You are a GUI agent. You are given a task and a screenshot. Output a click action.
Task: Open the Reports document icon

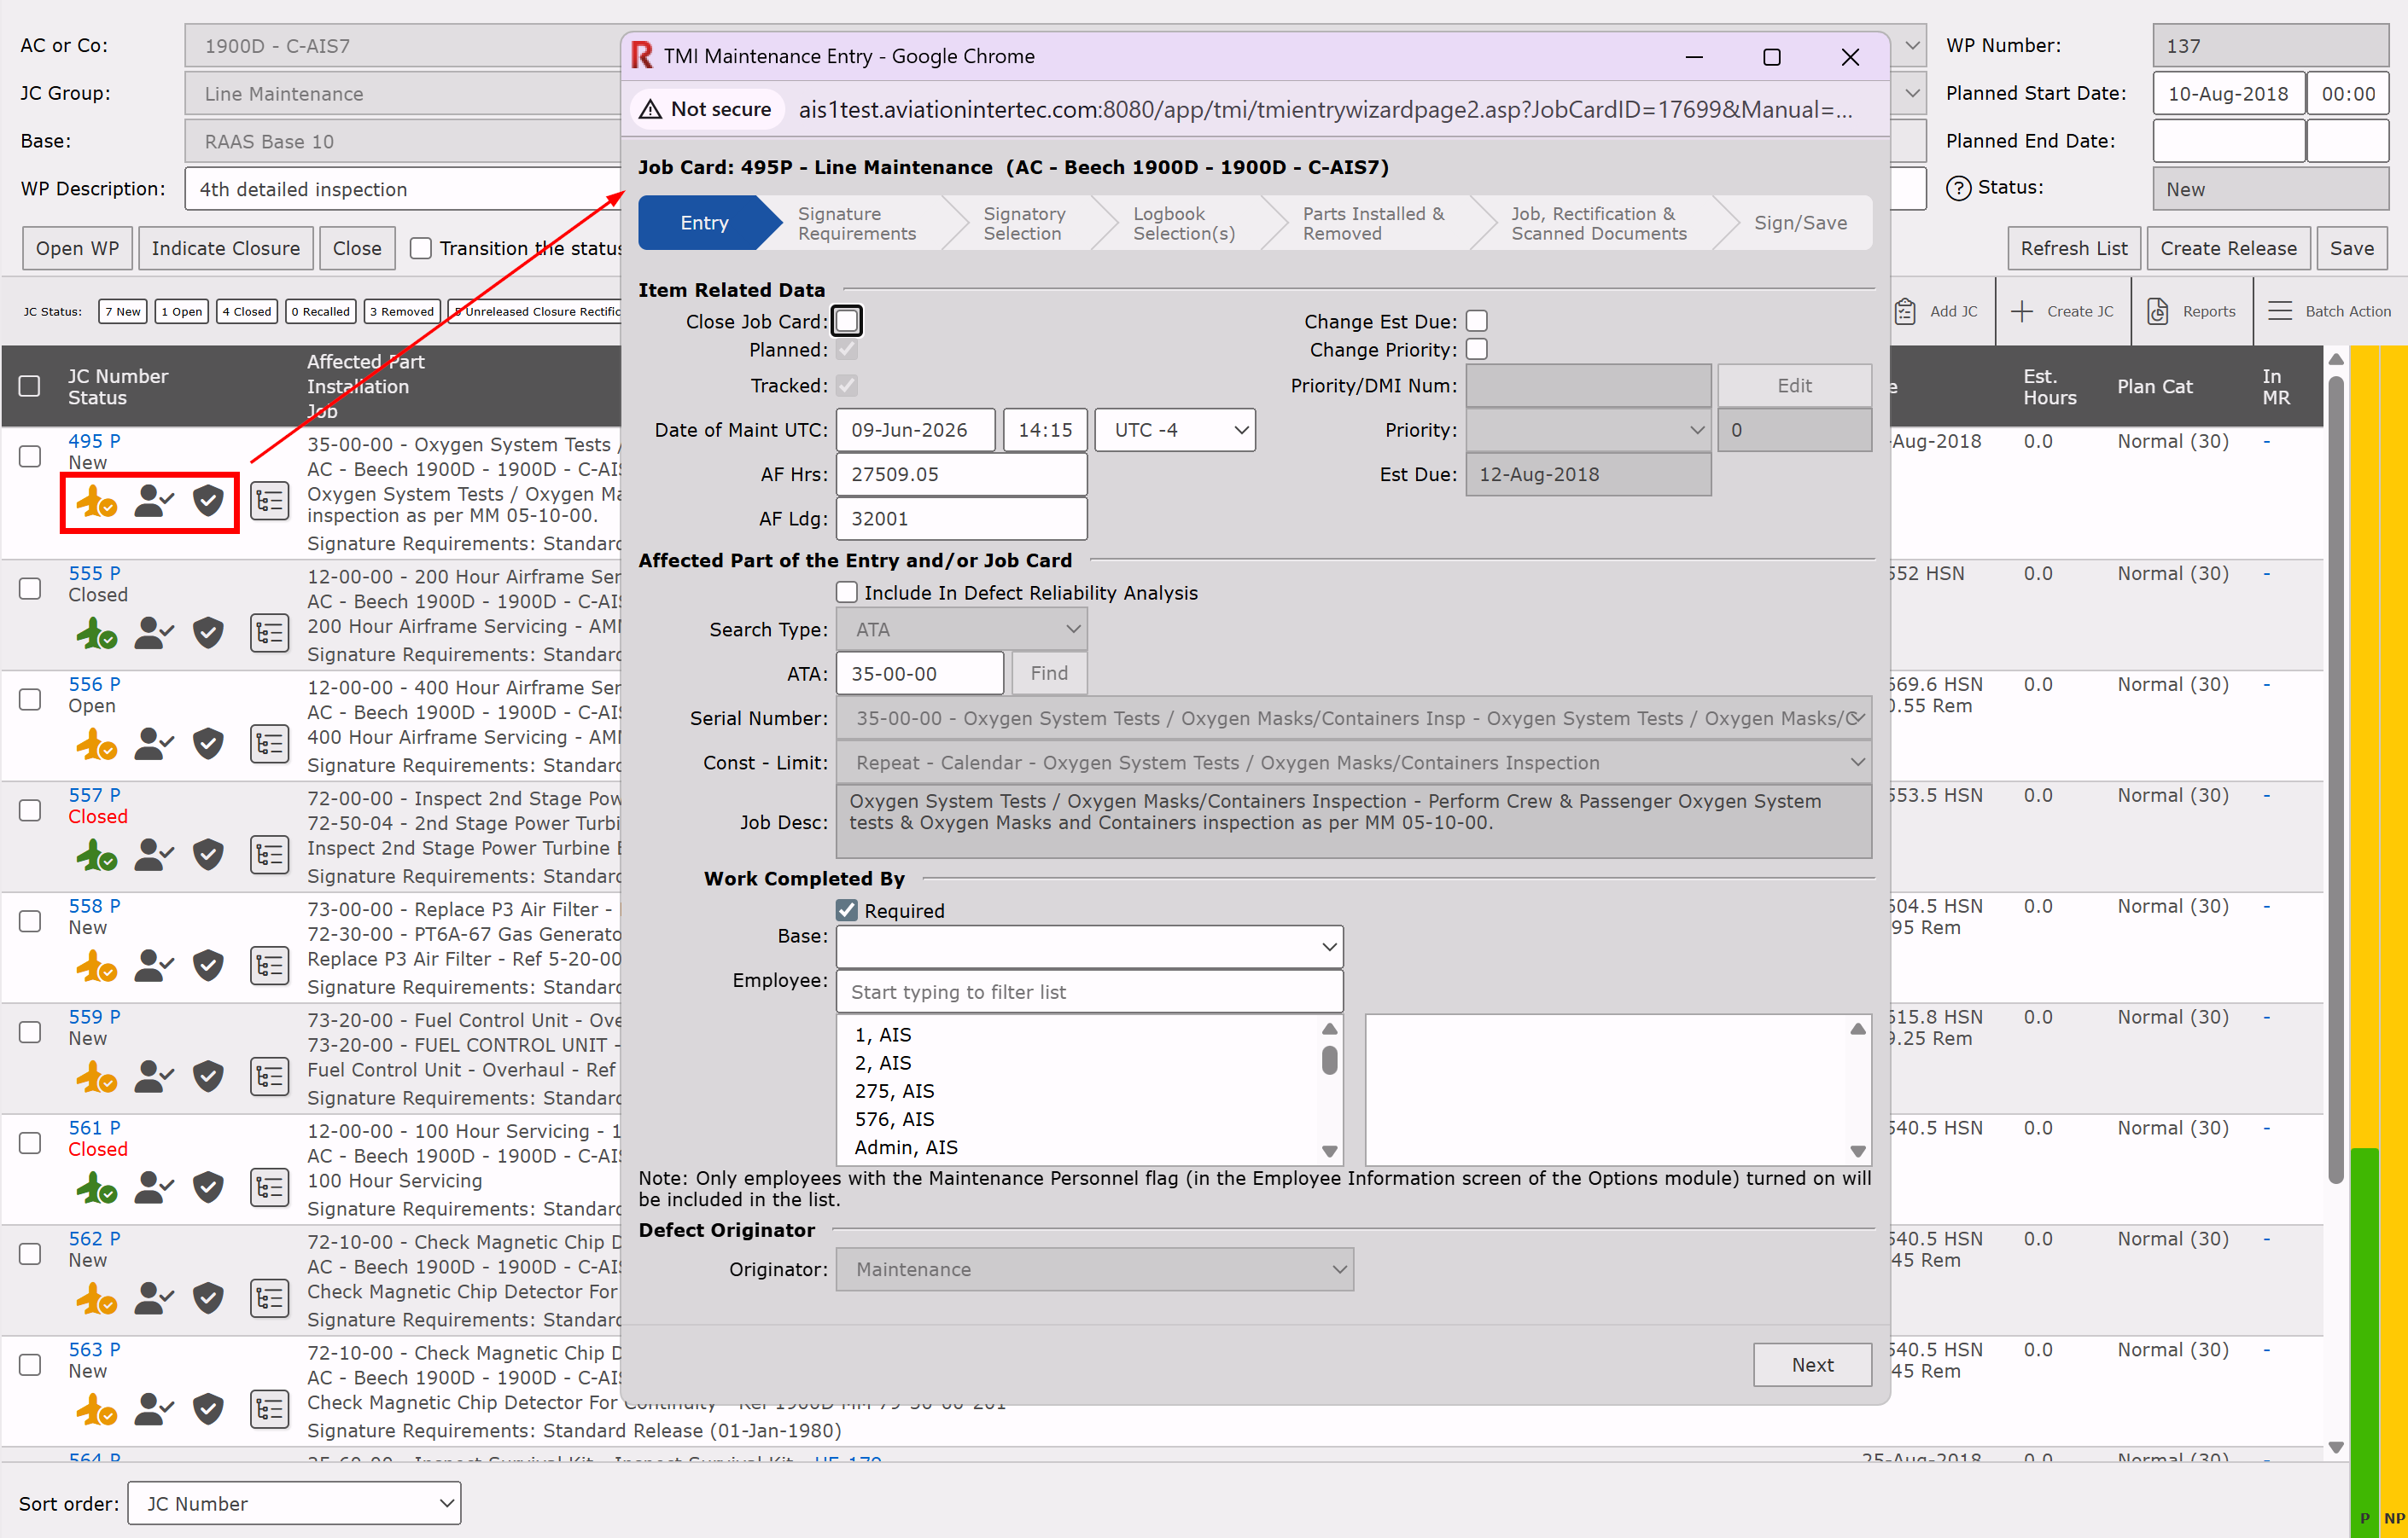[2158, 312]
